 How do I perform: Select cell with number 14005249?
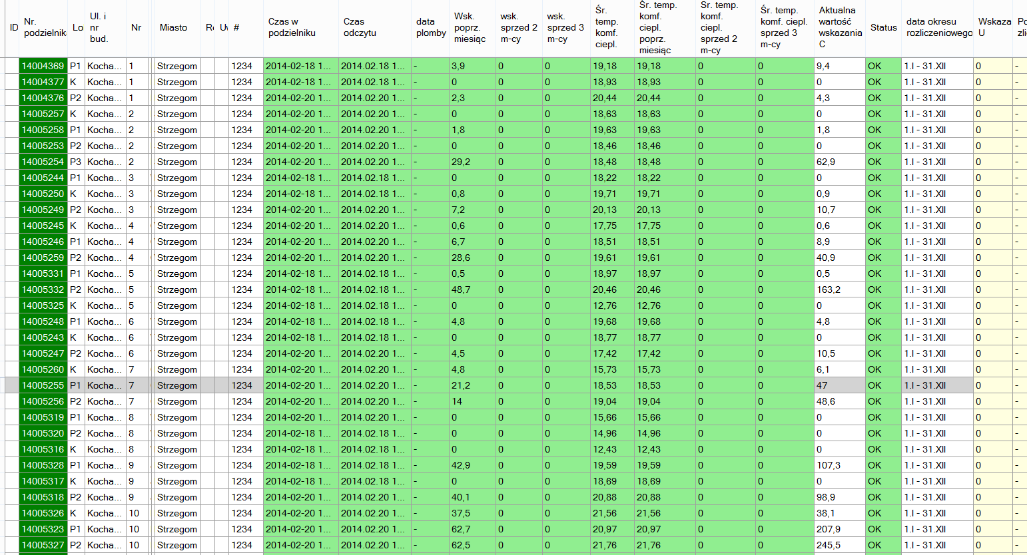[43, 210]
